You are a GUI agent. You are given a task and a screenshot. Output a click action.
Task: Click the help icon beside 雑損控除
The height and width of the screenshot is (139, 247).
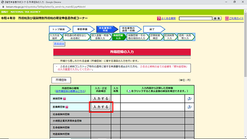[x=69, y=98]
